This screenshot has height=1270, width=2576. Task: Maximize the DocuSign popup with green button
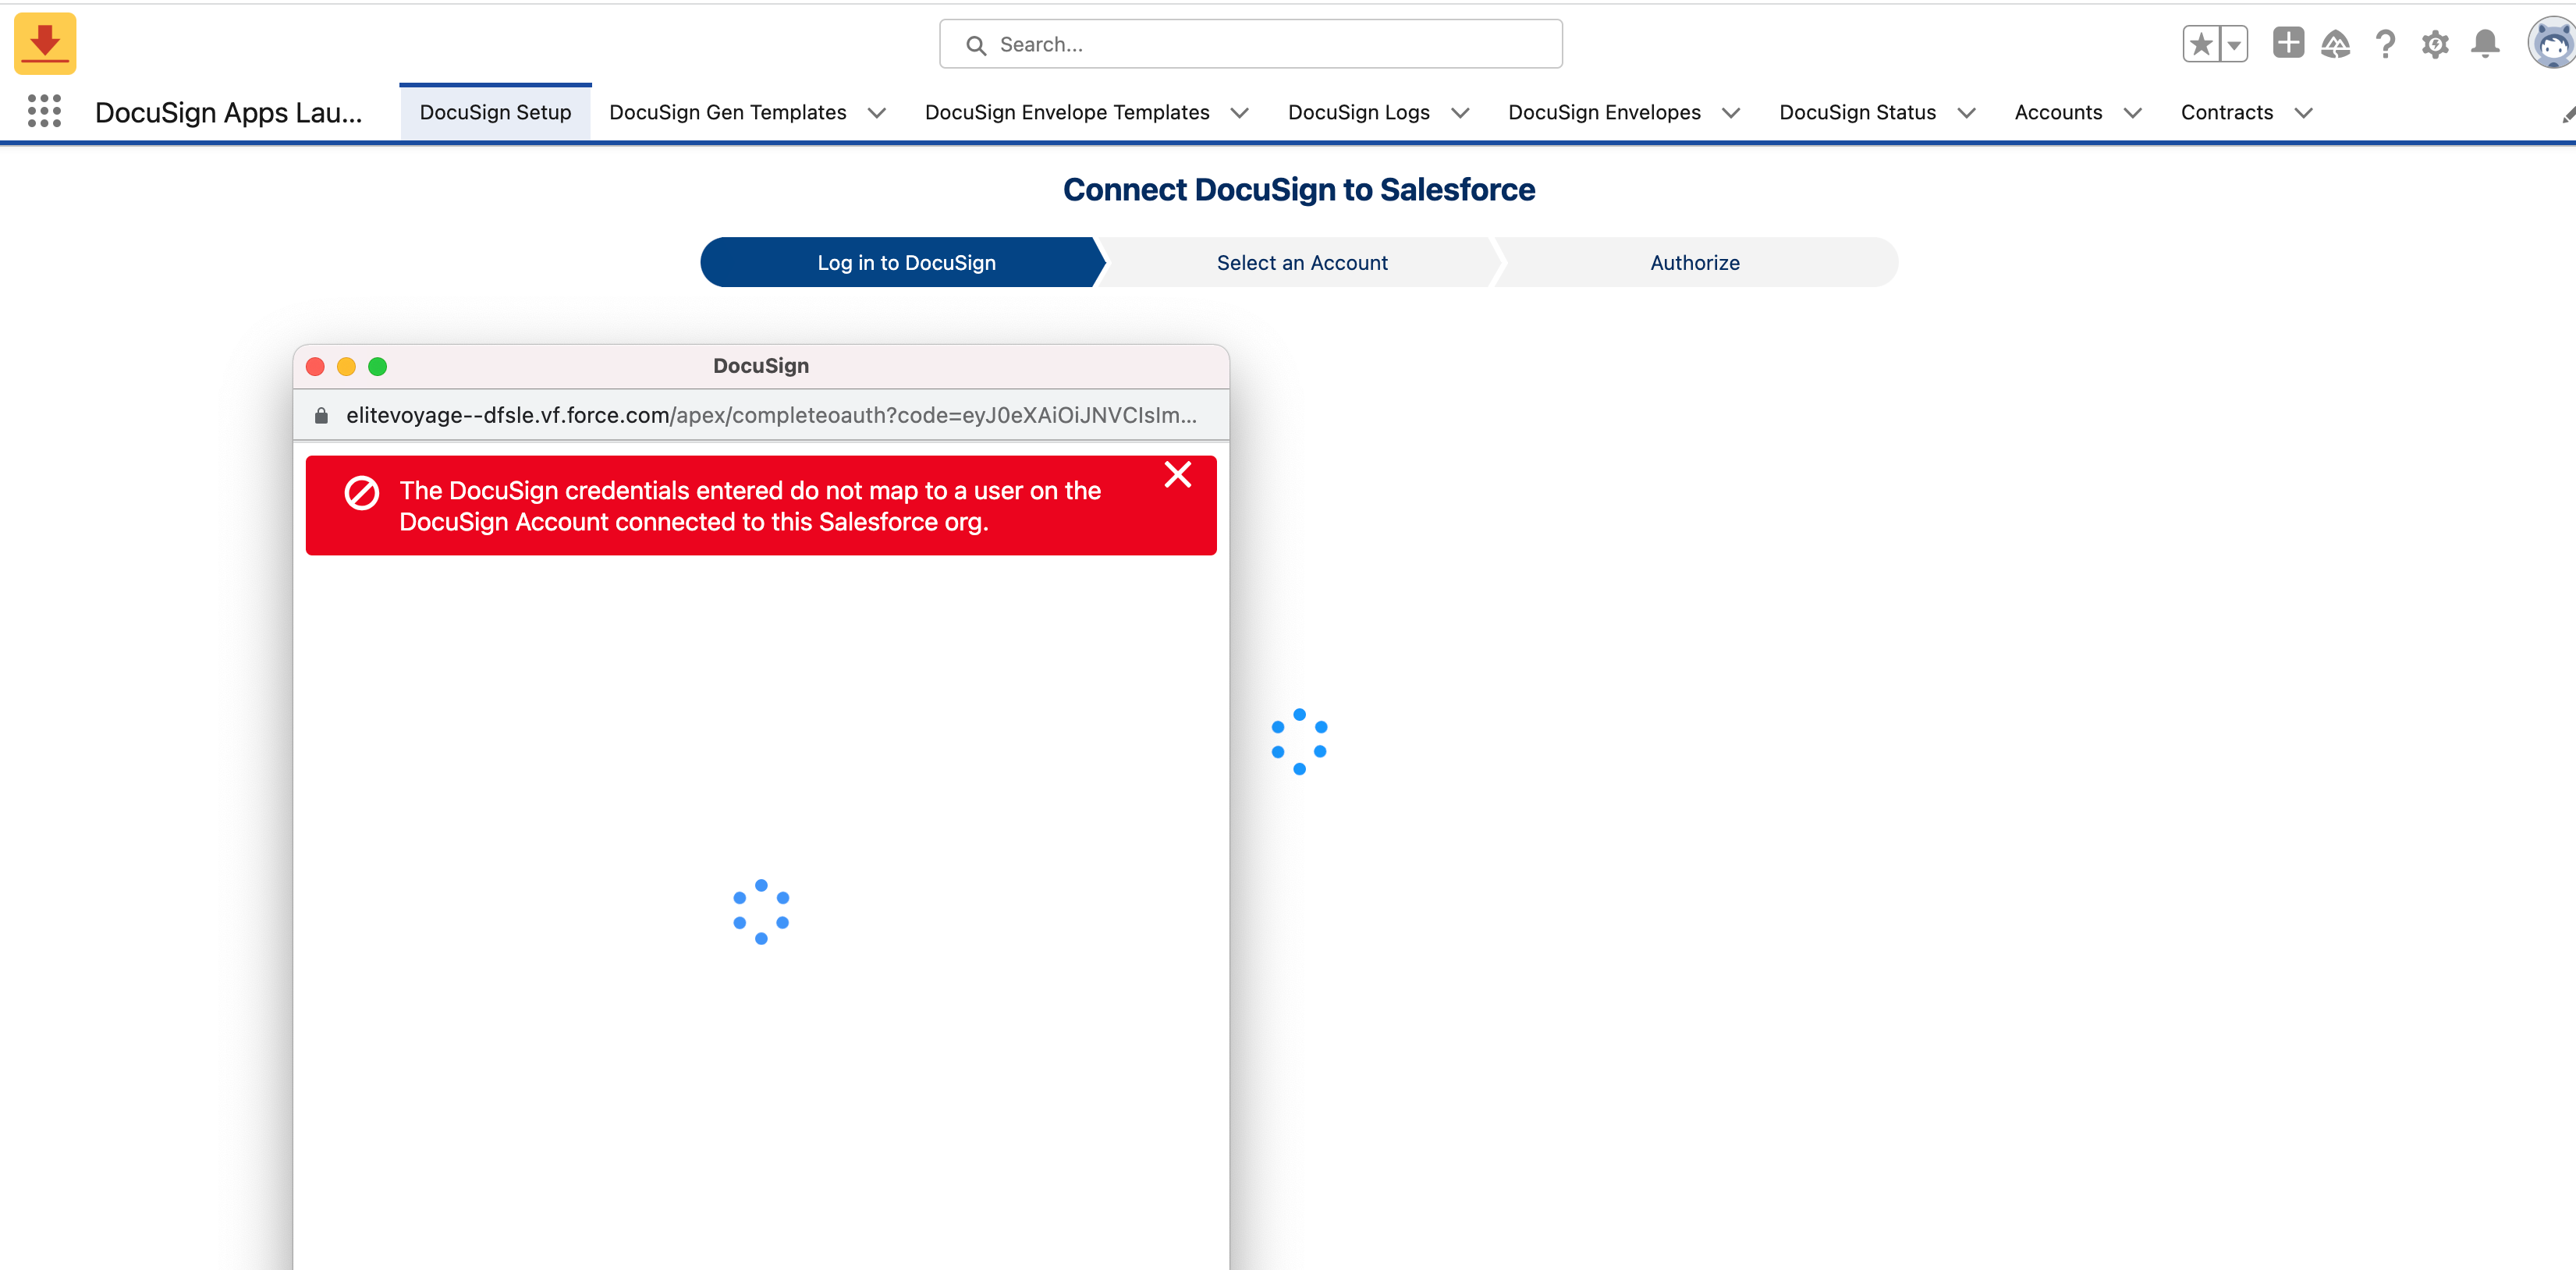click(x=377, y=366)
